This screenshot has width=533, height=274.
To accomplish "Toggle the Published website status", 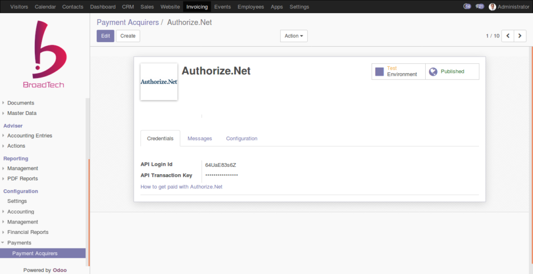I will click(x=452, y=72).
